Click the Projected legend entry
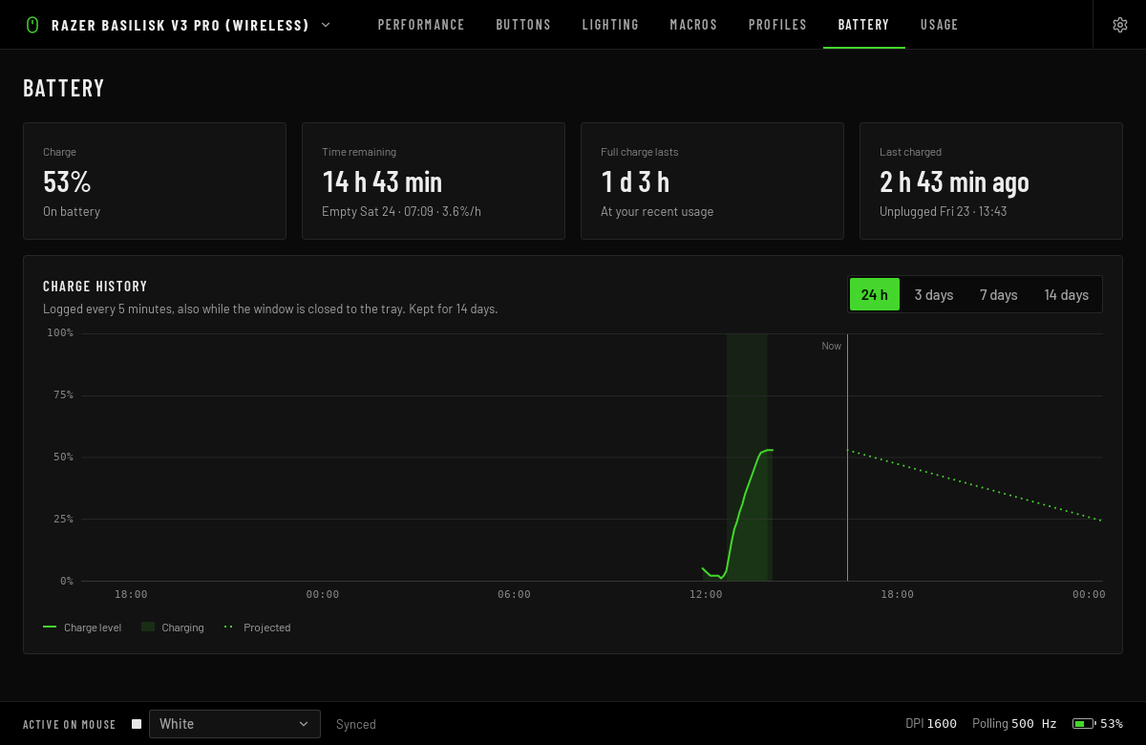 coord(257,628)
